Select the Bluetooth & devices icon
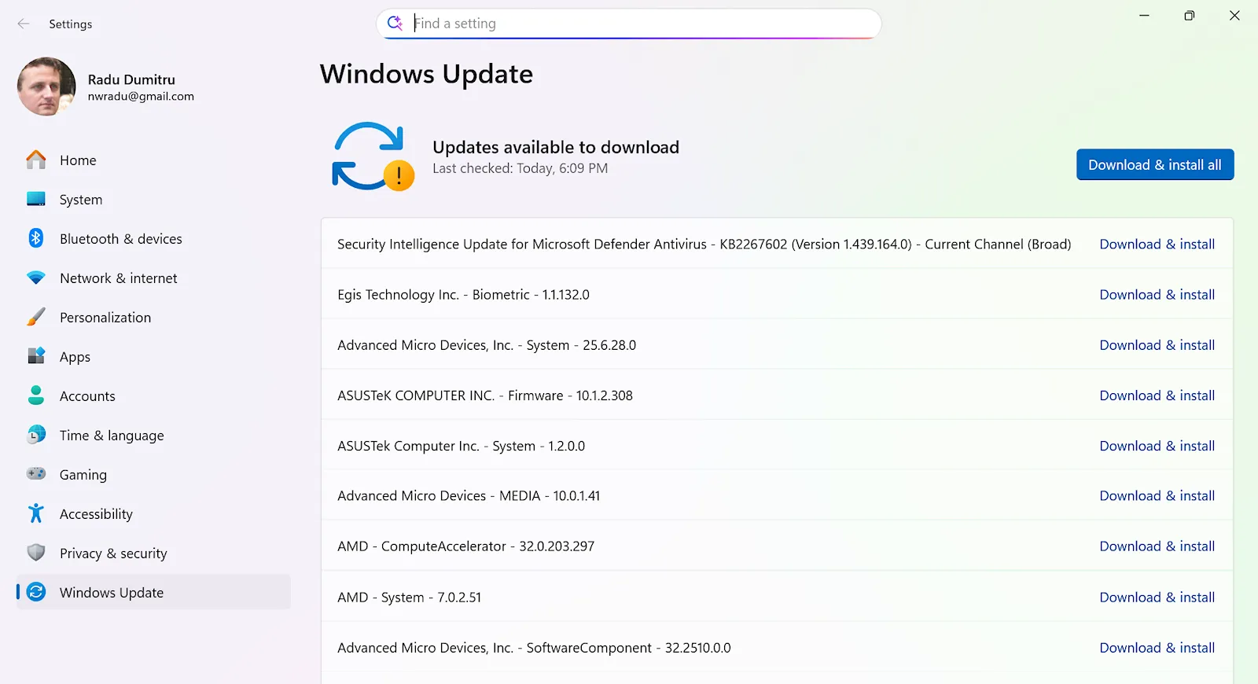Image resolution: width=1258 pixels, height=684 pixels. [36, 238]
